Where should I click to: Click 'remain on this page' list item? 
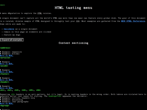tap(27, 32)
